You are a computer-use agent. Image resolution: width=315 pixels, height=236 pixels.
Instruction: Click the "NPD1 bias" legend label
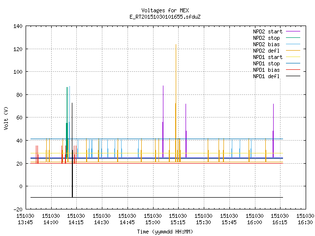click(266, 70)
